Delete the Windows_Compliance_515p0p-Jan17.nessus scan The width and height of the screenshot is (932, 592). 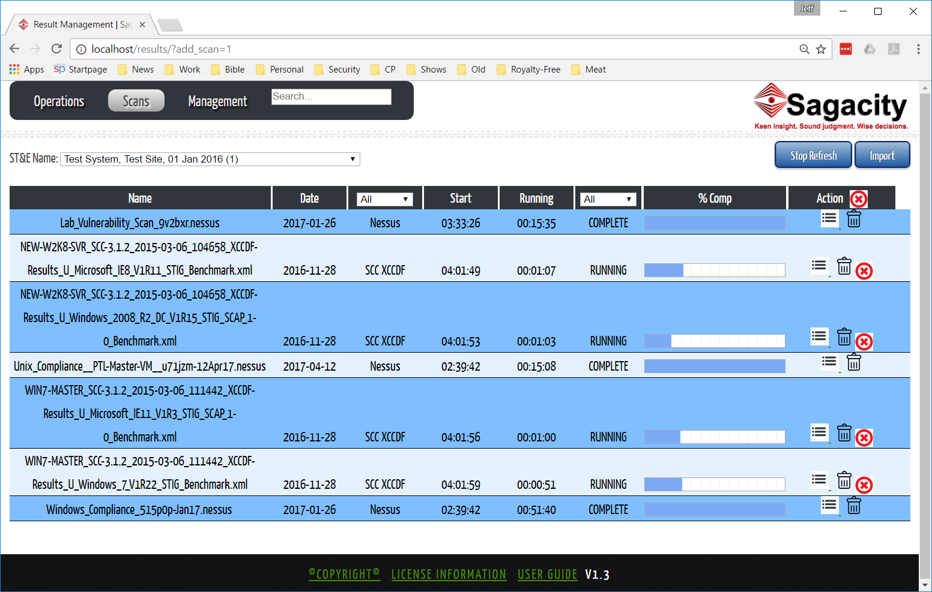coord(854,506)
